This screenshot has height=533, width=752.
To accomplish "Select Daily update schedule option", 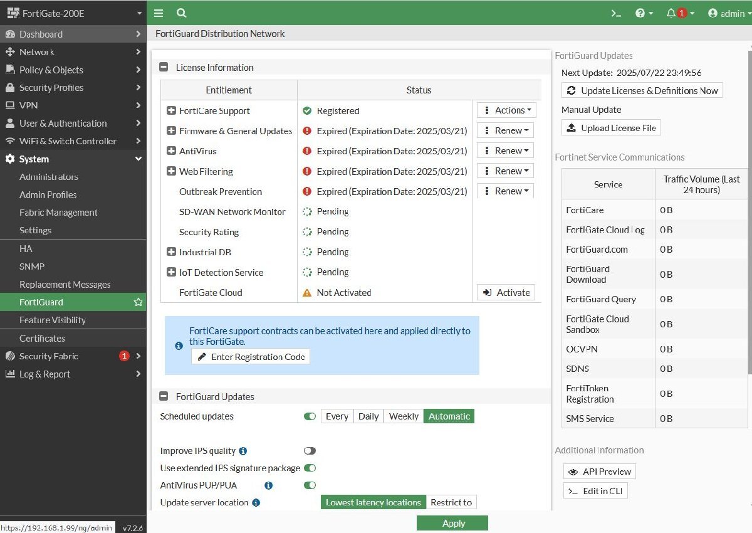I will (x=368, y=416).
